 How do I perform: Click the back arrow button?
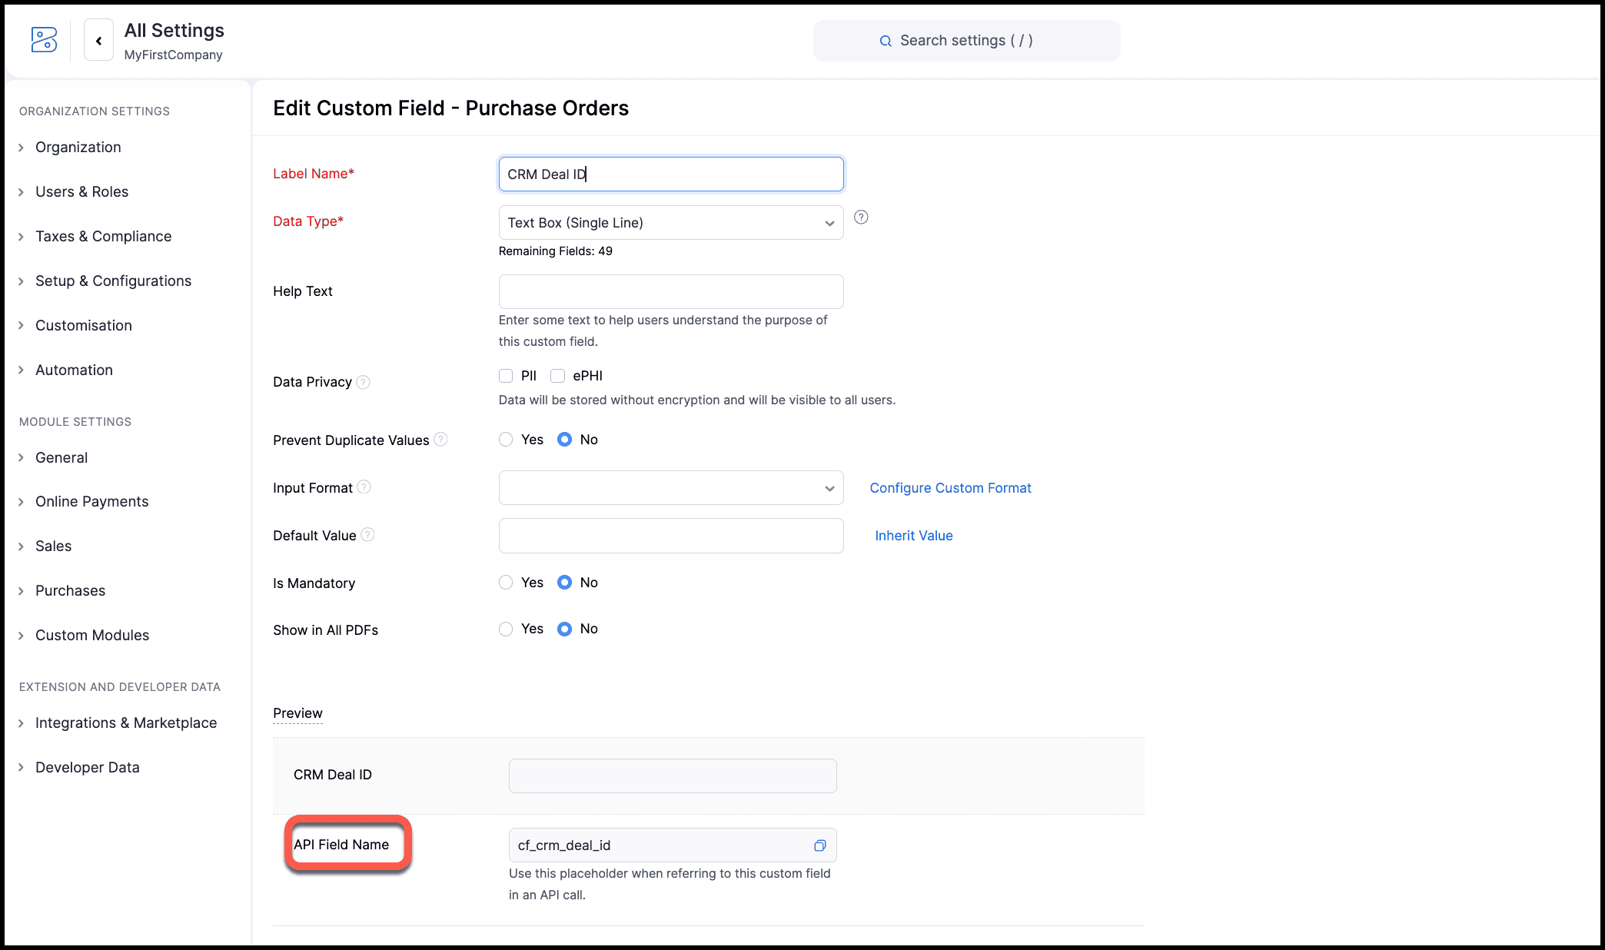click(x=98, y=41)
